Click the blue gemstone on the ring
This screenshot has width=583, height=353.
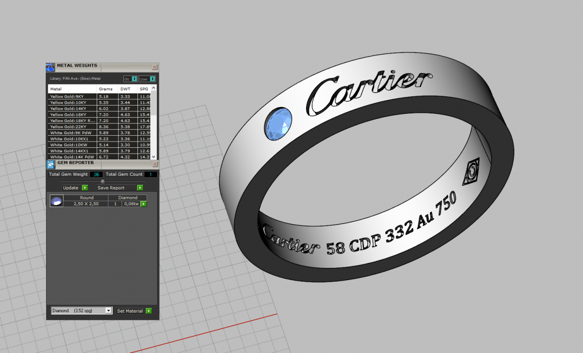click(279, 123)
